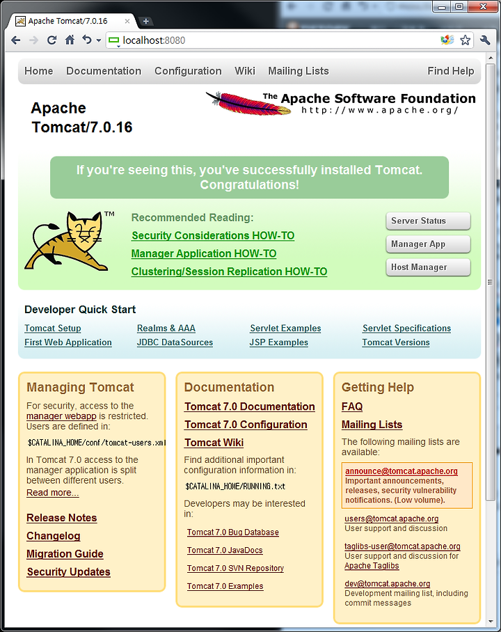501x632 pixels.
Task: Open the Apache Taglibs link
Action: coord(372,566)
